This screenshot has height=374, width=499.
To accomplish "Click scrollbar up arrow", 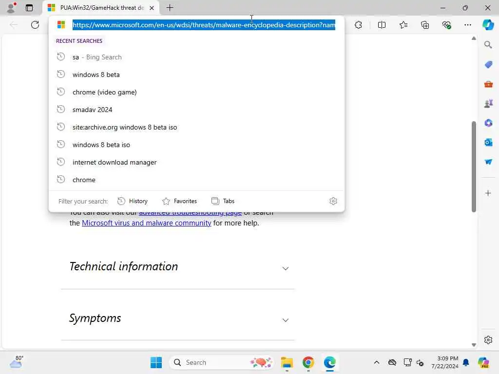I will (x=474, y=38).
